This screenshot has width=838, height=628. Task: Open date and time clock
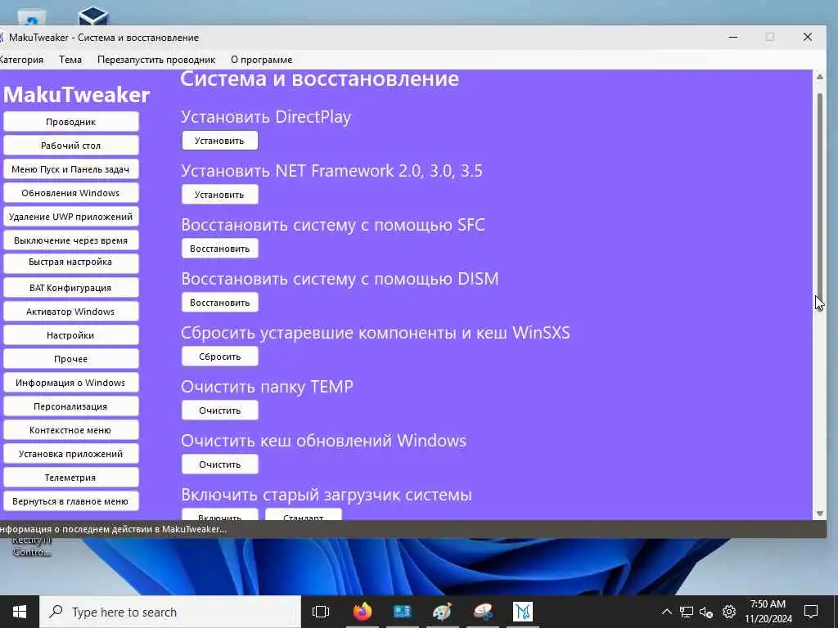click(768, 612)
